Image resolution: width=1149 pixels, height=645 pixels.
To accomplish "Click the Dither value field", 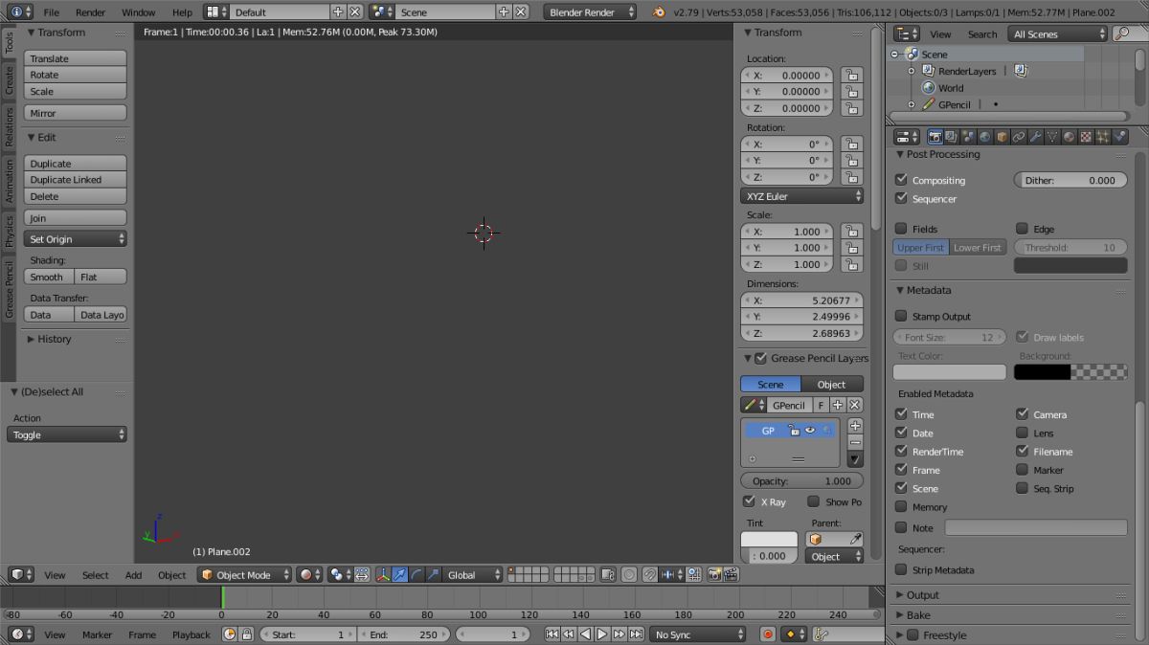I will 1070,180.
